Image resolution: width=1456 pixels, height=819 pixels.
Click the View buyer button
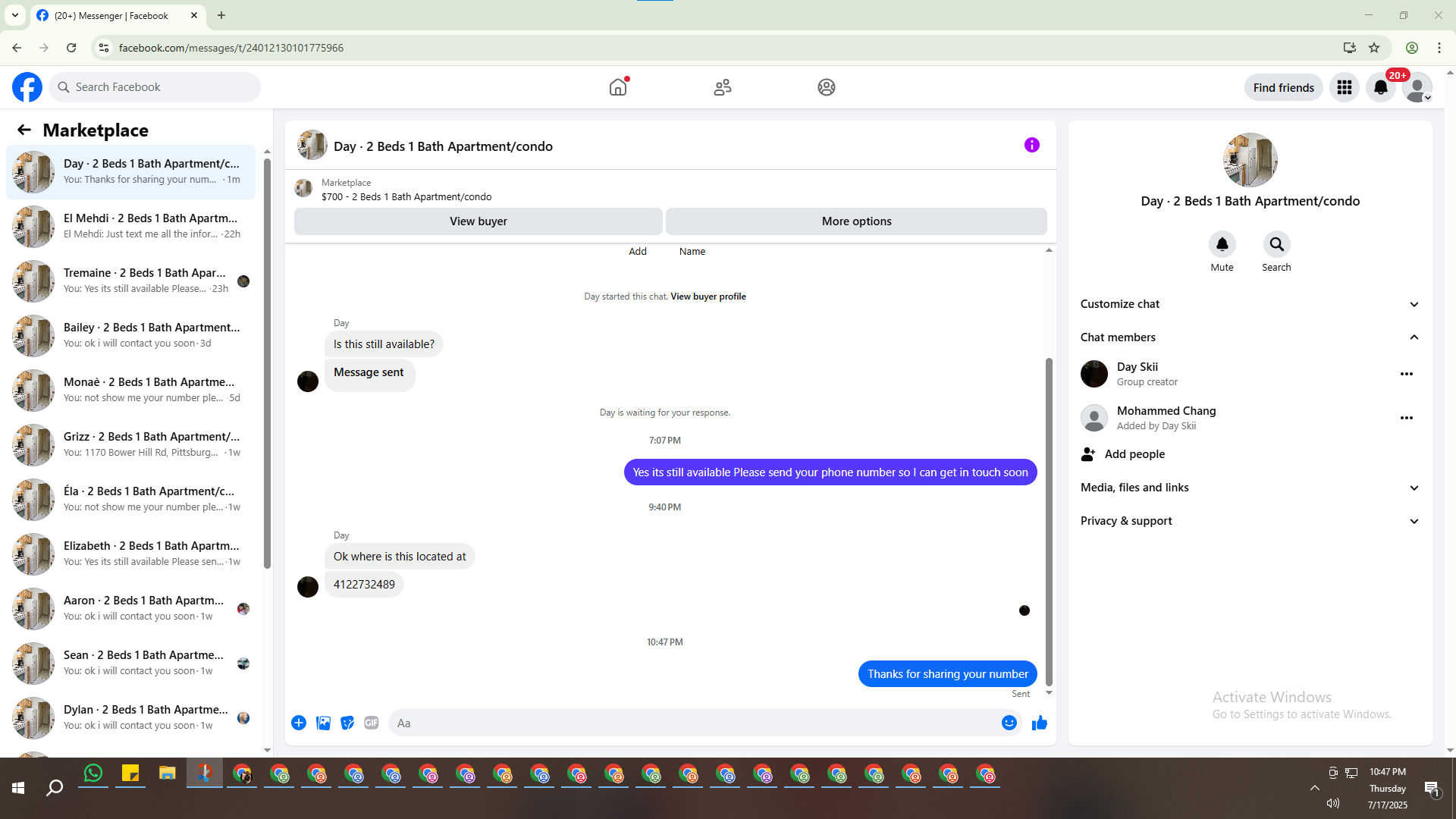(479, 221)
